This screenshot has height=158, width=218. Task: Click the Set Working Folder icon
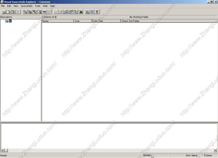click(x=87, y=12)
